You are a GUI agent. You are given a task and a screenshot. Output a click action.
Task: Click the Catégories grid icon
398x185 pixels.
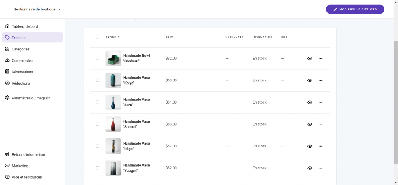coord(7,49)
